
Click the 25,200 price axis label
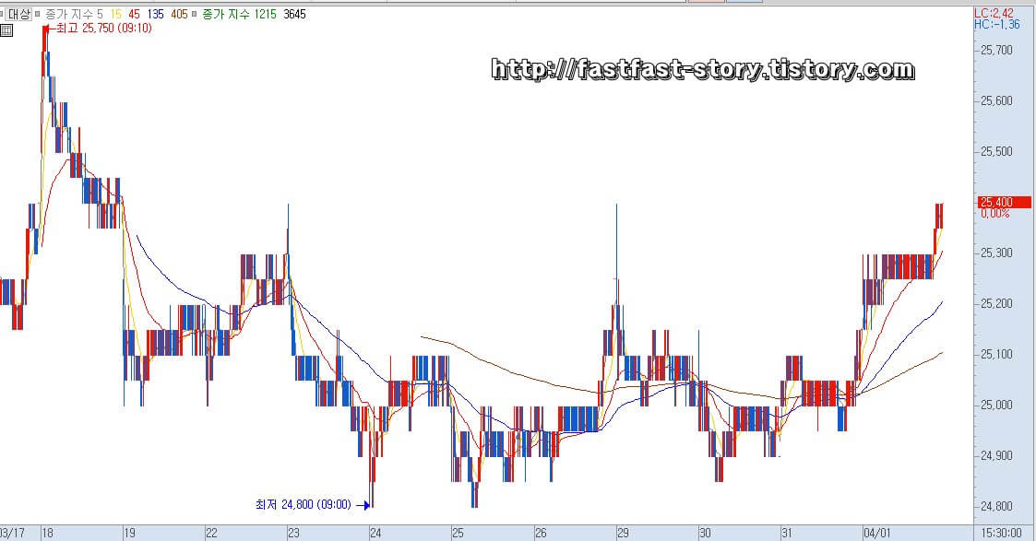pyautogui.click(x=996, y=303)
